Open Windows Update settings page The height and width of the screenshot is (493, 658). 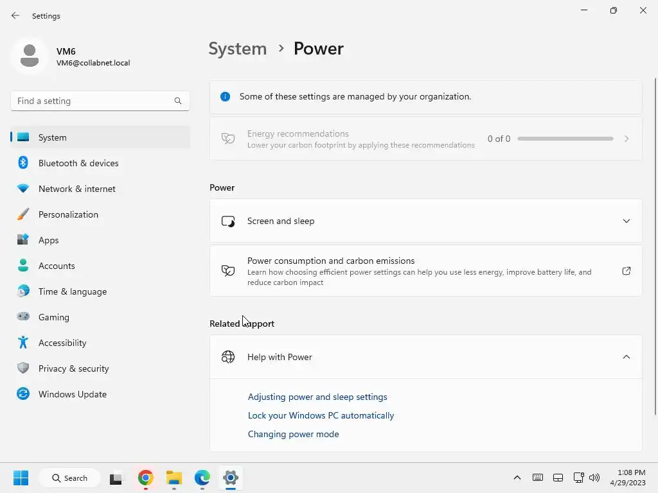(100, 394)
